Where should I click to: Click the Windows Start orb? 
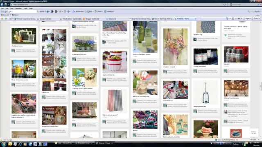[4, 144]
